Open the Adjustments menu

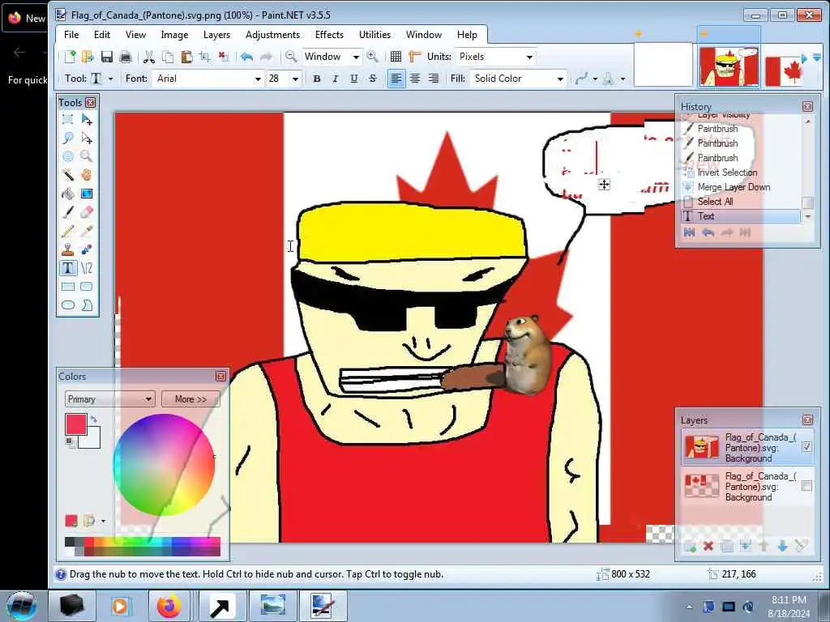point(272,34)
